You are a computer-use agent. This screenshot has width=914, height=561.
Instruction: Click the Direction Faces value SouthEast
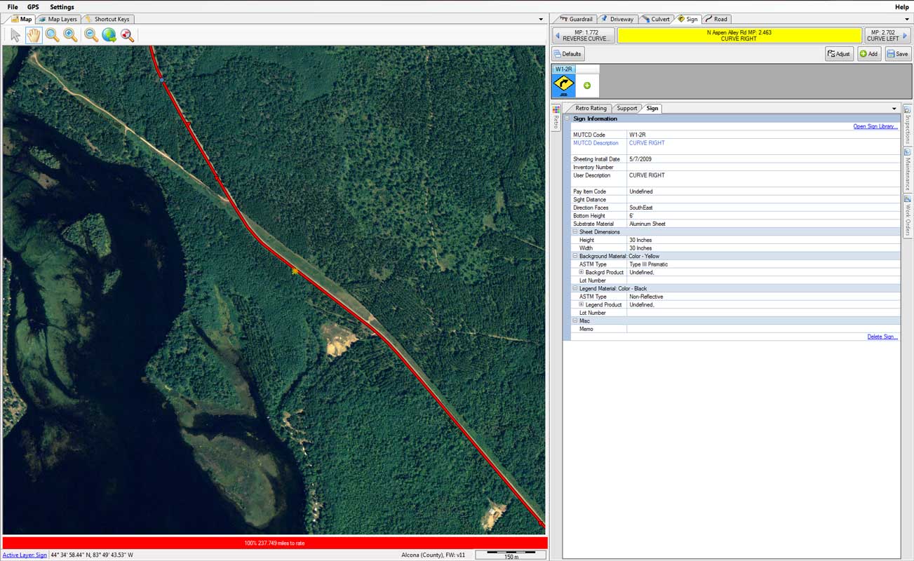click(642, 208)
